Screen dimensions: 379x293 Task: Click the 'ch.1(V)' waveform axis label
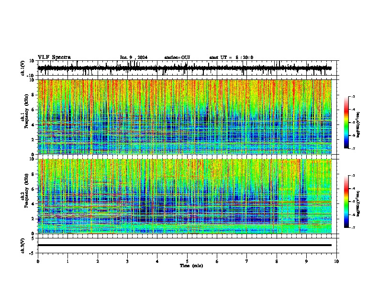coord(23,68)
